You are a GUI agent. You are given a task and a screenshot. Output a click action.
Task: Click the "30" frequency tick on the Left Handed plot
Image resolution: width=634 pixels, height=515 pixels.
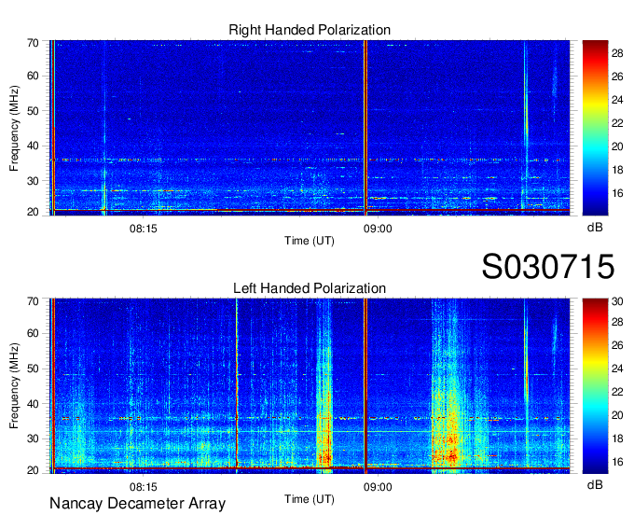click(33, 438)
